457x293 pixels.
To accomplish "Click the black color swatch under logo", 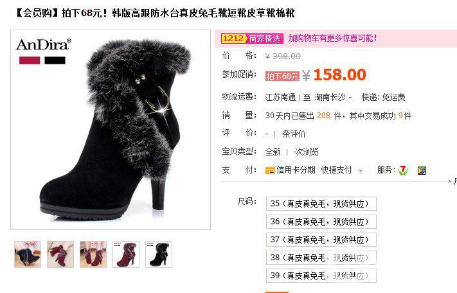I will pyautogui.click(x=55, y=60).
